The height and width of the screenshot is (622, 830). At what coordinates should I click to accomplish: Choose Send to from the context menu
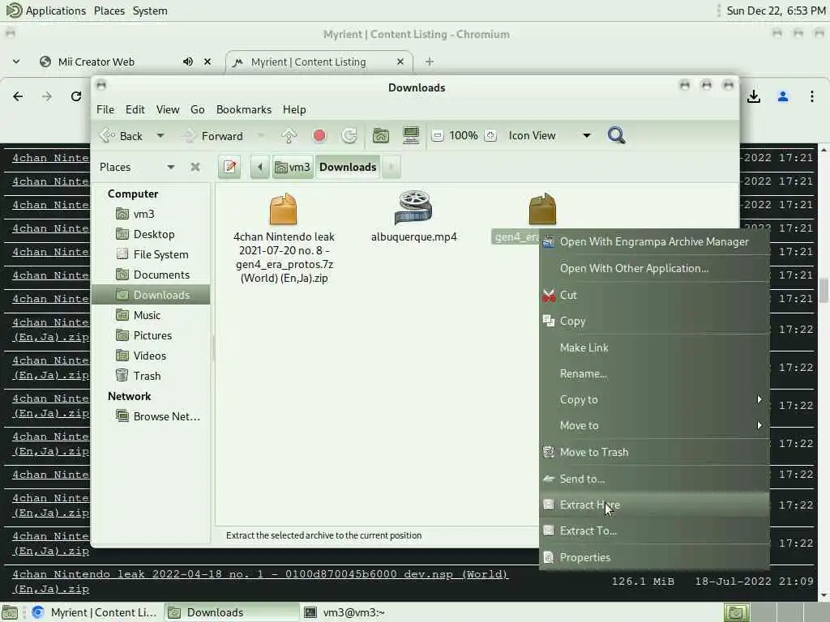click(x=654, y=479)
